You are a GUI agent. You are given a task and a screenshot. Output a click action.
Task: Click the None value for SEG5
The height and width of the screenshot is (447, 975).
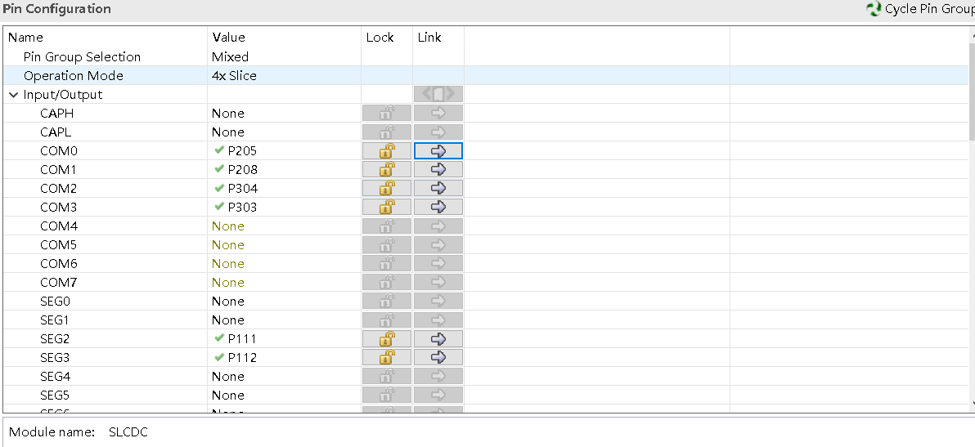[x=228, y=395]
